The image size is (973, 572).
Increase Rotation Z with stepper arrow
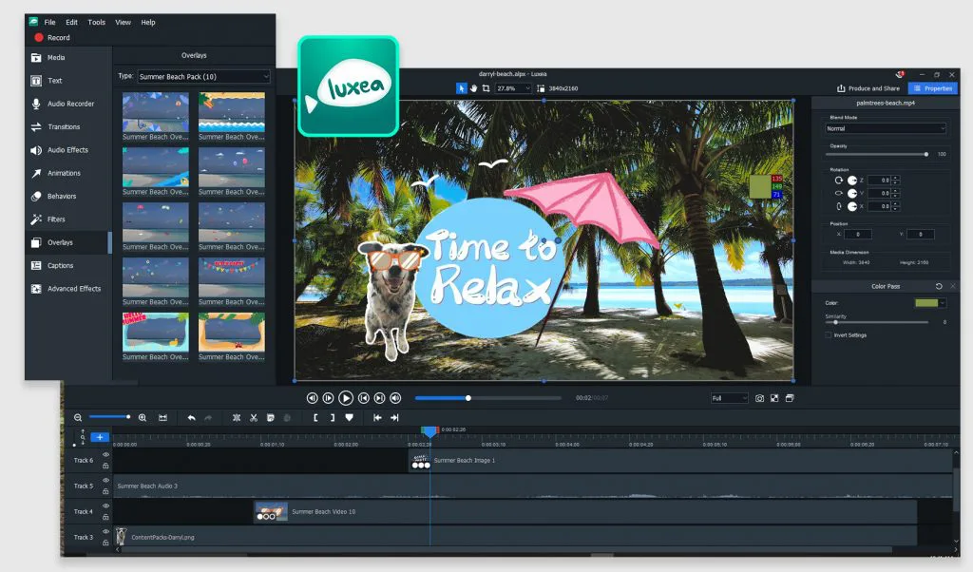point(895,178)
